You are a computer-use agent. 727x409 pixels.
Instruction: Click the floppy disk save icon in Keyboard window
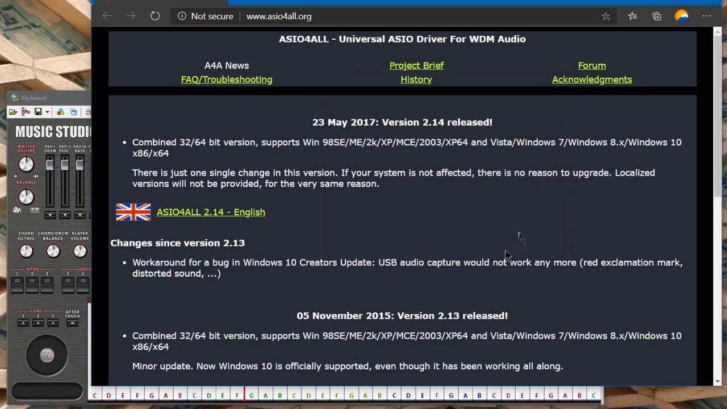[38, 112]
